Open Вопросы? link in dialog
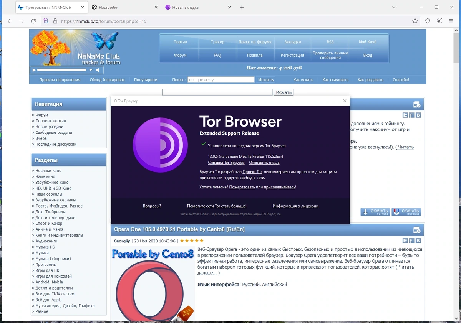The image size is (461, 323). click(152, 206)
